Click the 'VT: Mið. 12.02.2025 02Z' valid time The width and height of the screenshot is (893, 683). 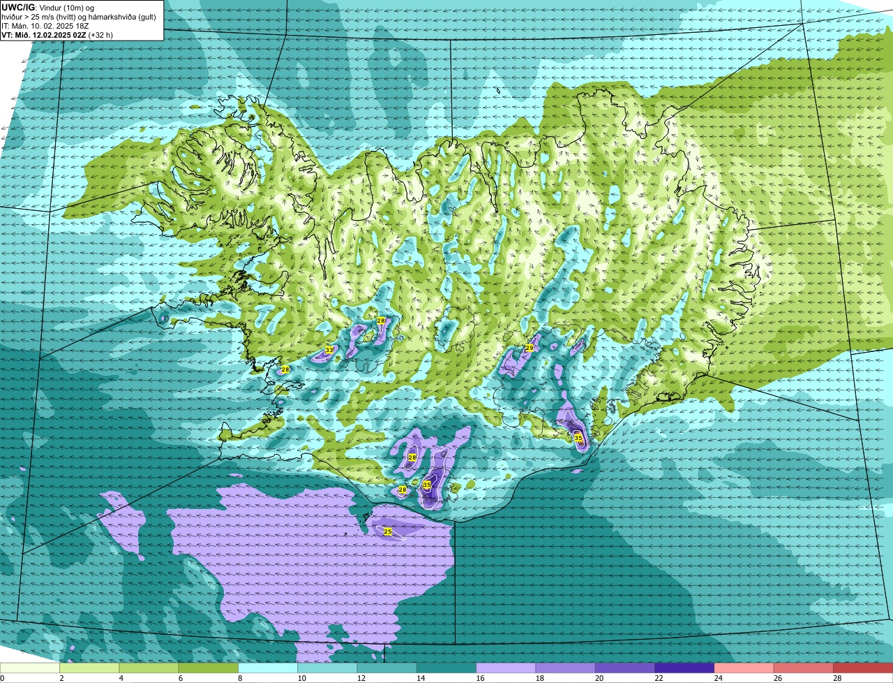point(44,34)
